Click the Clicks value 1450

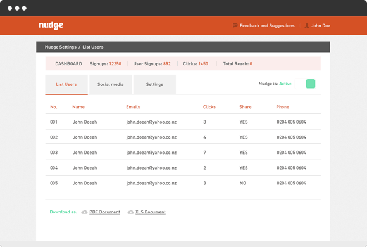(203, 64)
